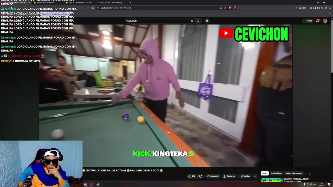
Task: Open YouTube notifications bell
Action: point(318,21)
